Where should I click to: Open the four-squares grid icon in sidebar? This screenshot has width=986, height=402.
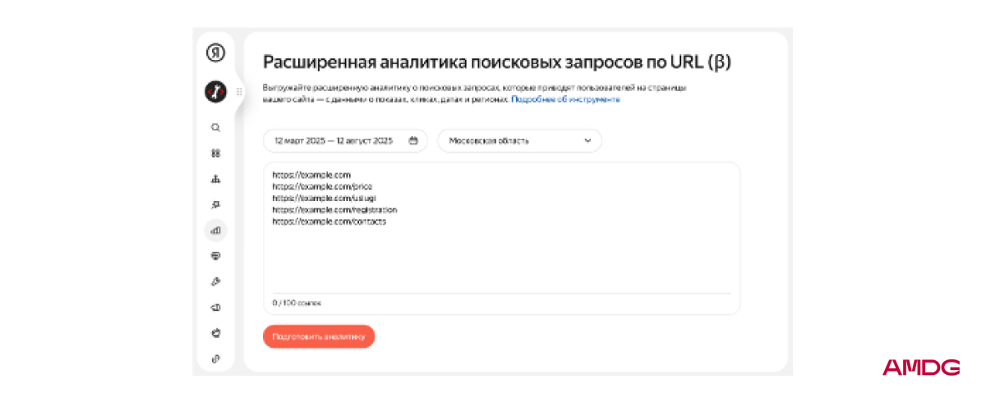[215, 153]
